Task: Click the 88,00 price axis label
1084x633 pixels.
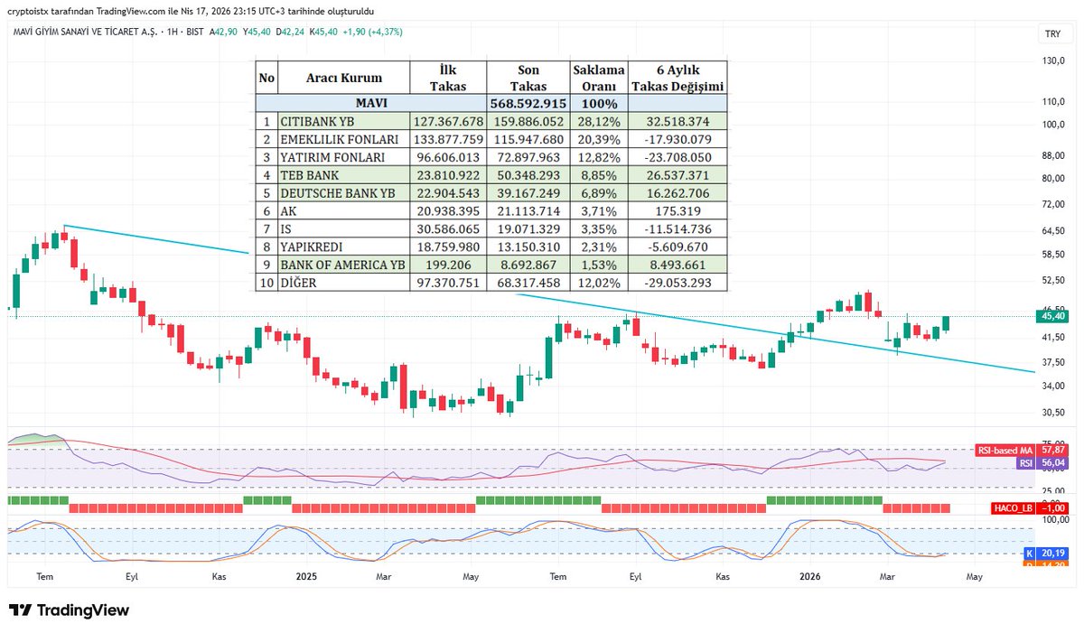Action: [x=1054, y=155]
